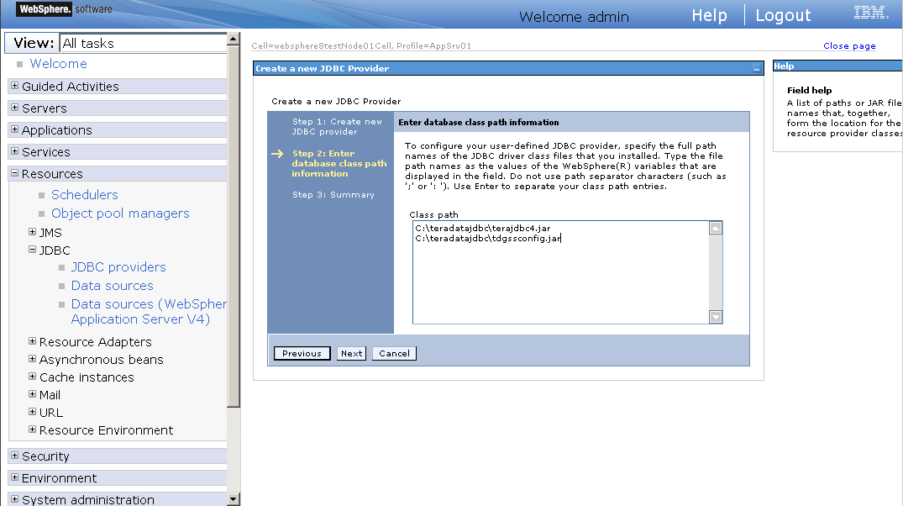Click Logout
Image resolution: width=903 pixels, height=506 pixels.
point(782,15)
